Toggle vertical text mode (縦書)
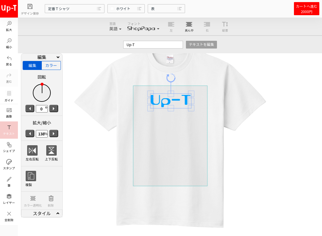 pyautogui.click(x=225, y=26)
